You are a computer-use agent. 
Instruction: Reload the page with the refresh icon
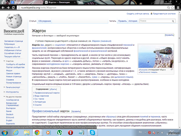(13, 8)
